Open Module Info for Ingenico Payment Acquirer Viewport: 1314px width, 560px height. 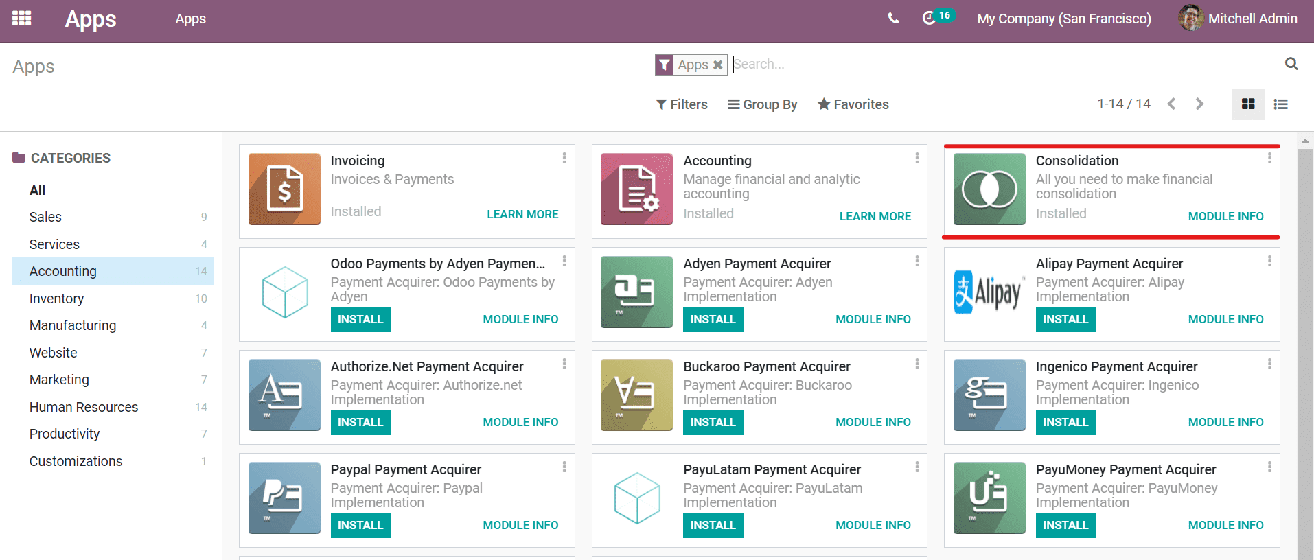[1225, 422]
